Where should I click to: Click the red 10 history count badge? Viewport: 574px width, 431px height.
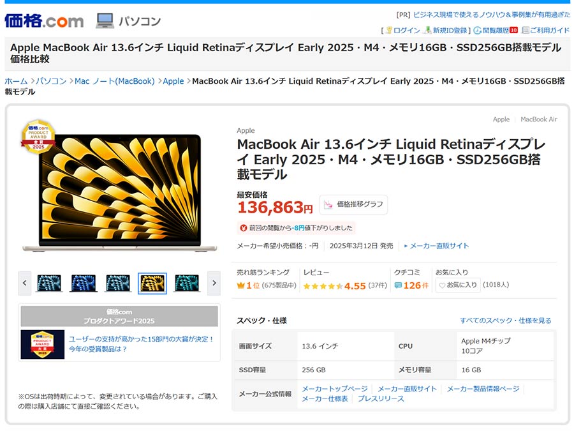pos(513,30)
